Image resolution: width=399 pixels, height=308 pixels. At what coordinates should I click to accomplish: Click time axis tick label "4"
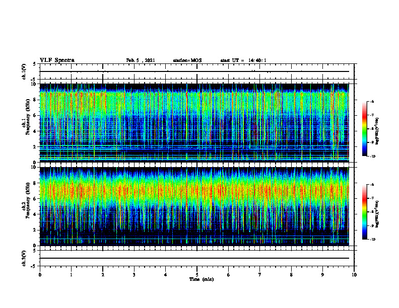coord(166,275)
